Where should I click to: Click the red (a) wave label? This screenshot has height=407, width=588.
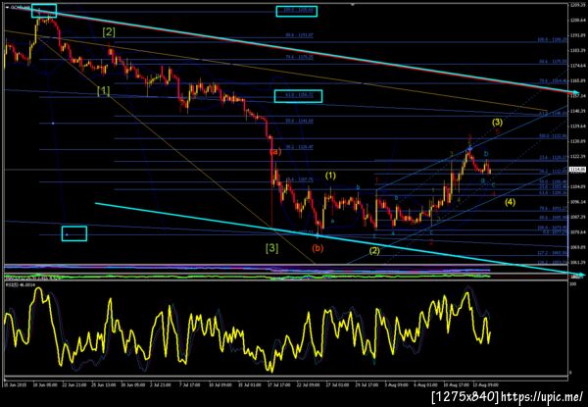[275, 152]
